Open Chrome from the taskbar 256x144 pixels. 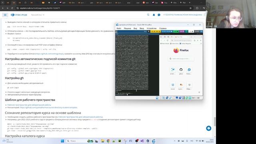[x=108, y=141]
